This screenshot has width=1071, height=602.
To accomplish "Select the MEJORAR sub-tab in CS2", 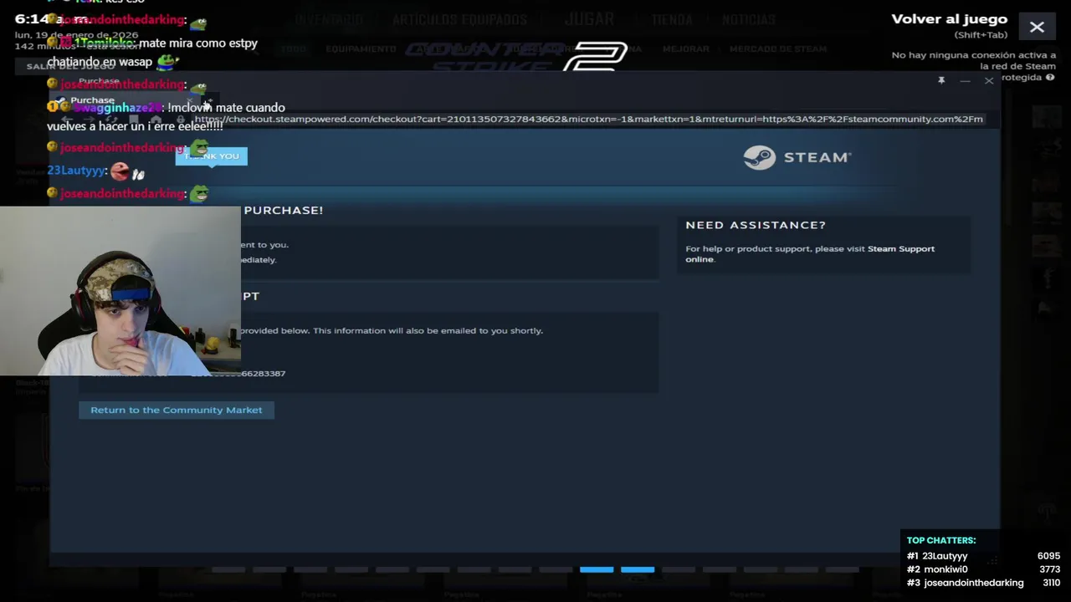I will (x=686, y=49).
